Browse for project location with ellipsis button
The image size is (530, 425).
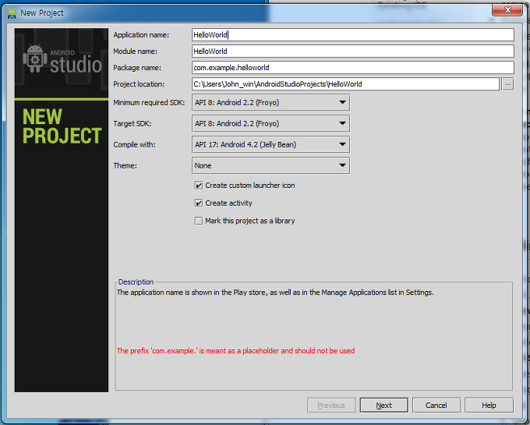[x=507, y=84]
